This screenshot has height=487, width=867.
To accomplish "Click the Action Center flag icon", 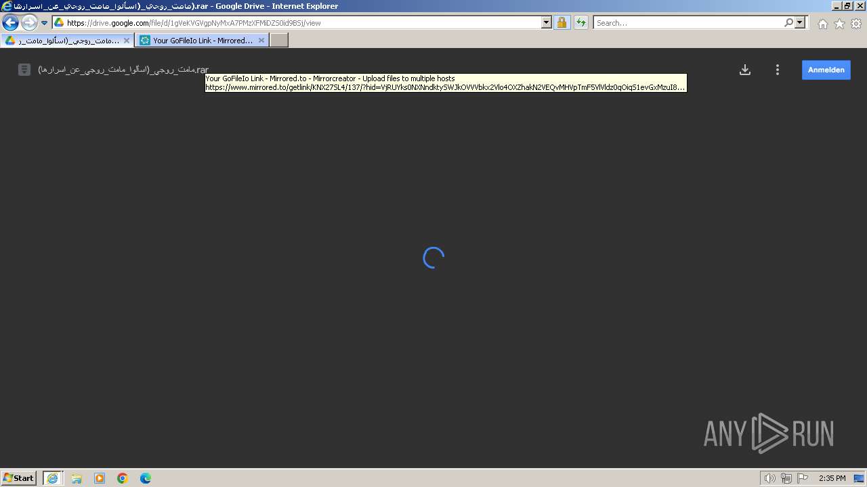I will (x=803, y=478).
